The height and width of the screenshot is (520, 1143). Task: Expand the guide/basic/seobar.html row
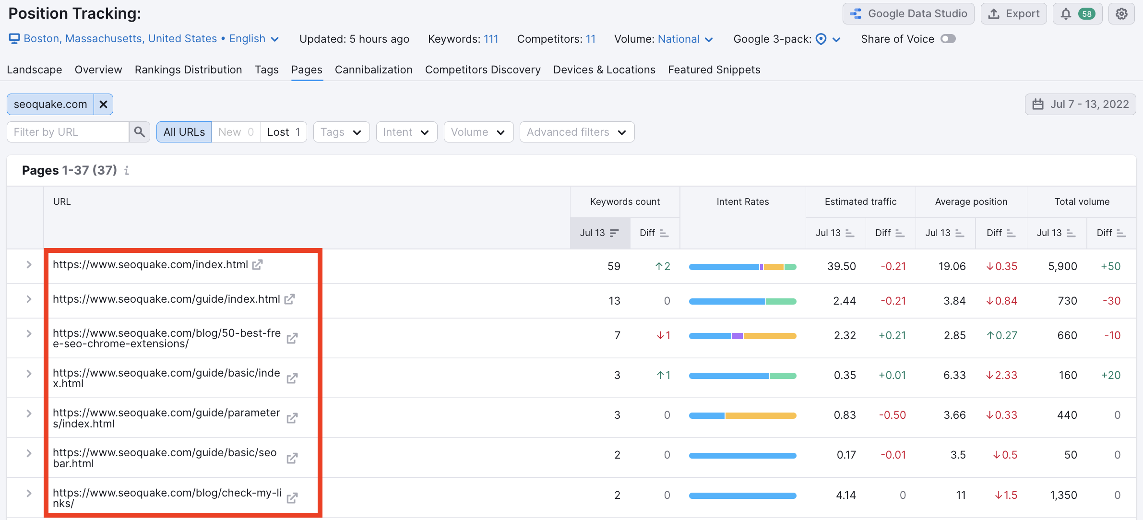click(x=29, y=453)
